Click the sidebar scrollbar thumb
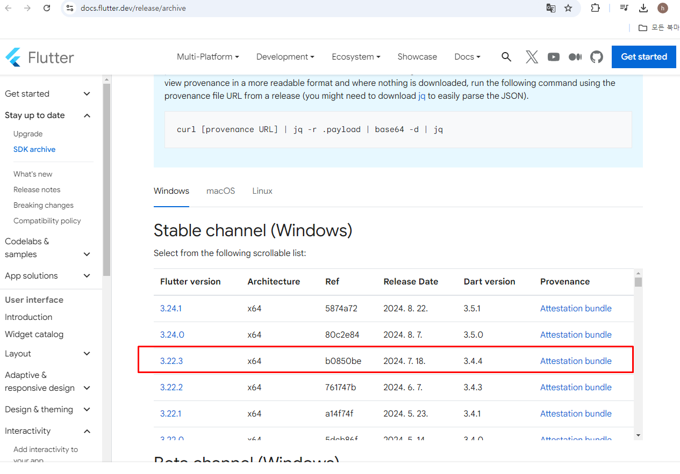This screenshot has height=474, width=680. point(106,180)
